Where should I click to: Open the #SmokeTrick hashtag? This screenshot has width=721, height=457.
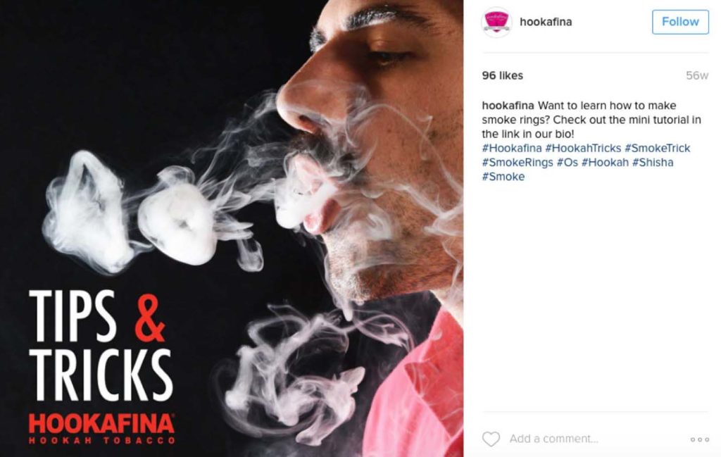(x=658, y=148)
